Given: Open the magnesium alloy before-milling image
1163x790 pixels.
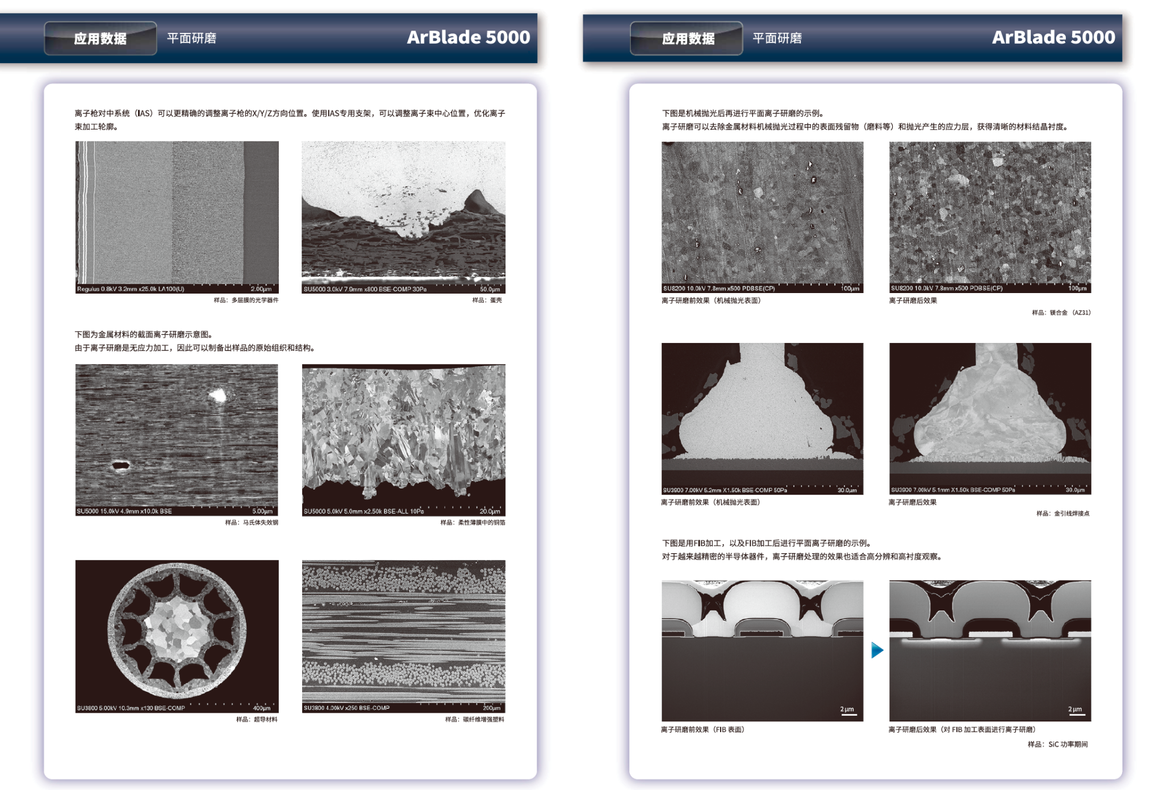Looking at the screenshot, I should [762, 217].
